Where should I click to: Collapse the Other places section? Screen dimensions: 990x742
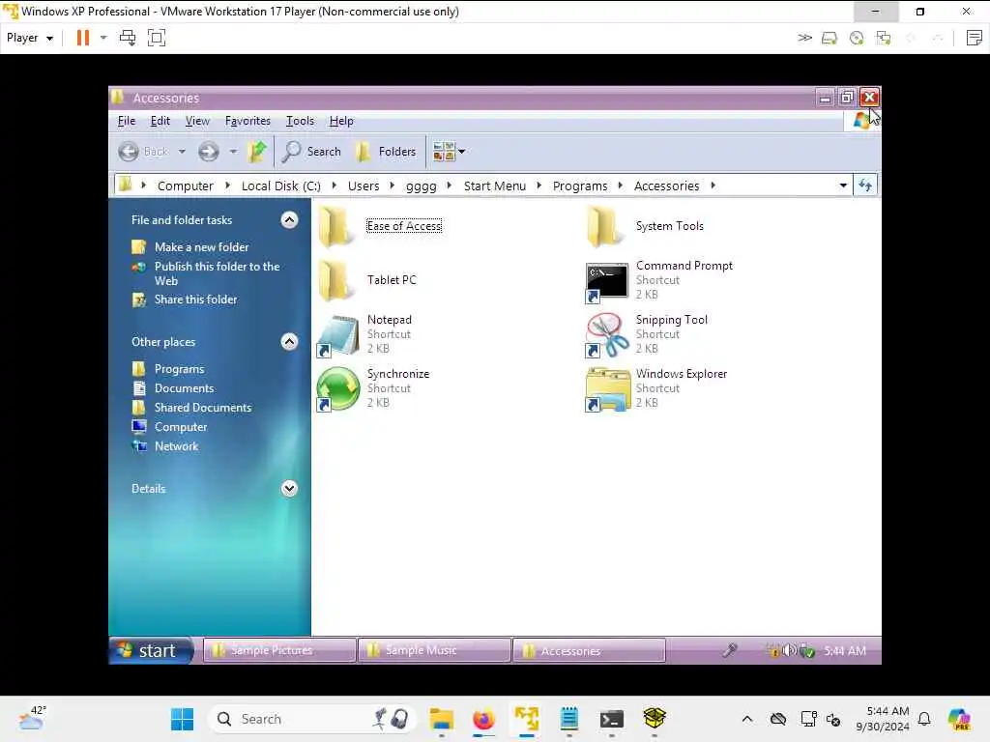(x=289, y=341)
